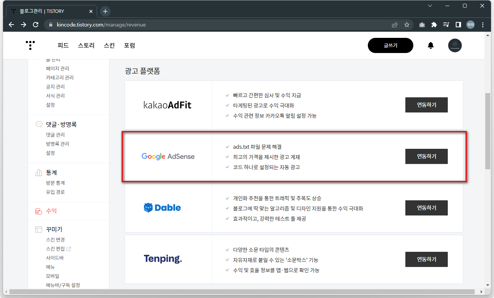The image size is (494, 298).
Task: Click the 꾸미기 layout icon
Action: point(38,229)
